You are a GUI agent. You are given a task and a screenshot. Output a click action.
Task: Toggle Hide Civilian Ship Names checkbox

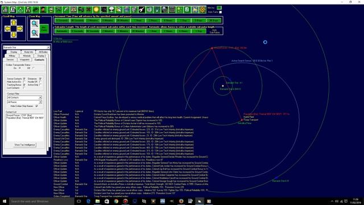(36, 106)
